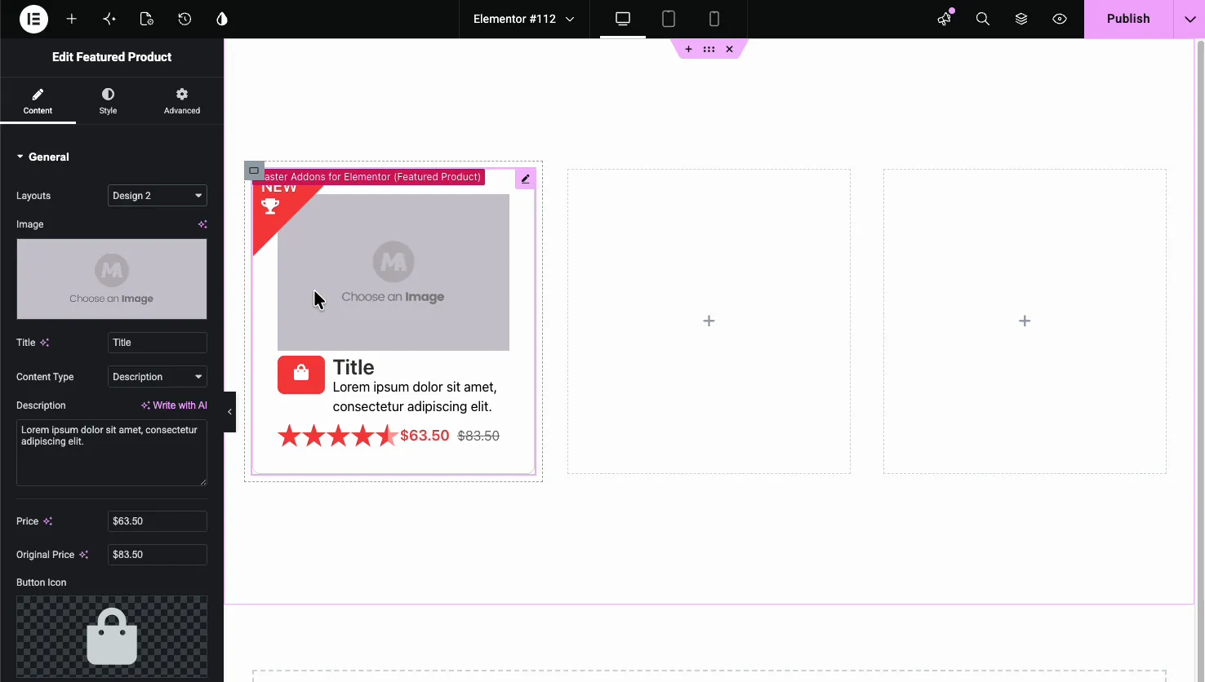Click the Title input field

pos(158,343)
